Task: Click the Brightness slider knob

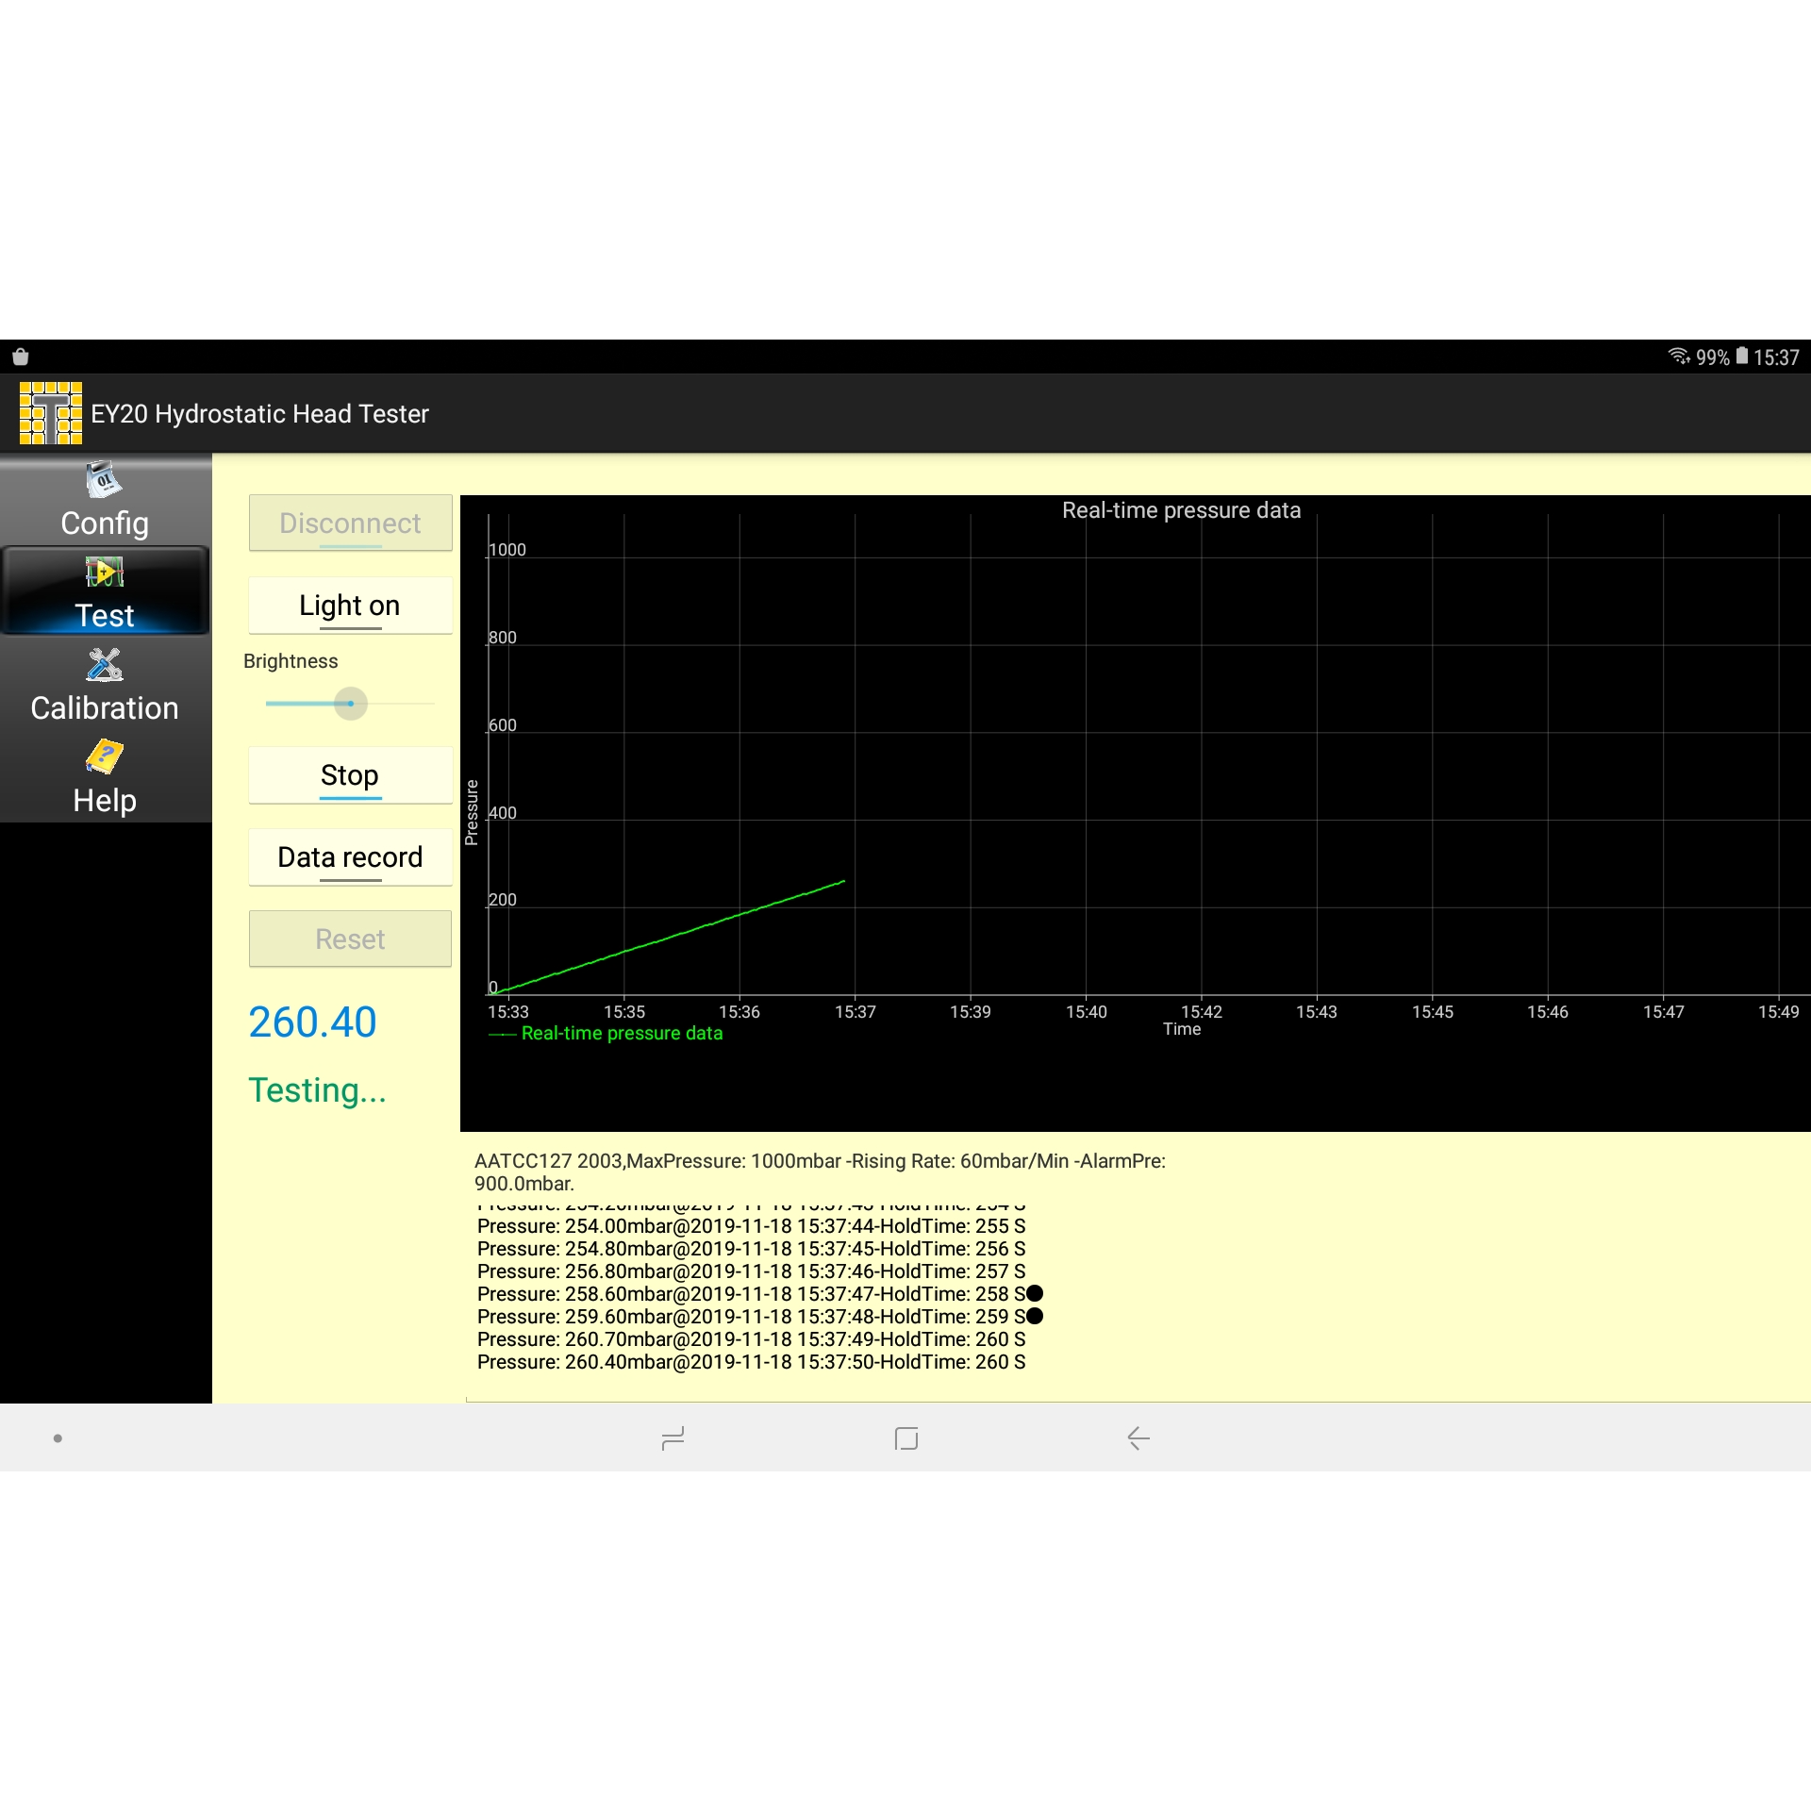Action: pos(351,704)
